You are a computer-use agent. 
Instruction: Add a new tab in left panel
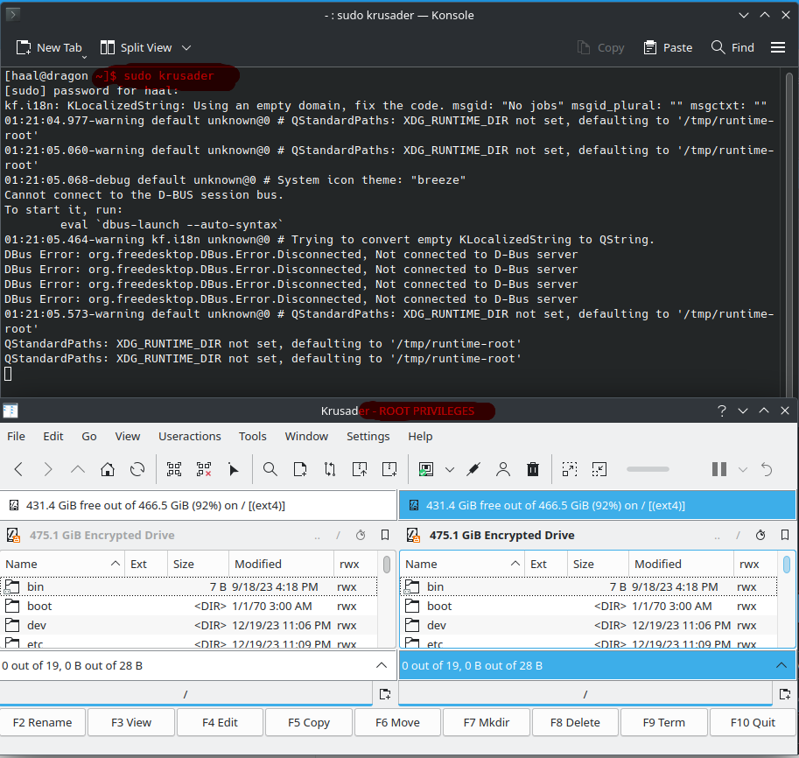(385, 694)
